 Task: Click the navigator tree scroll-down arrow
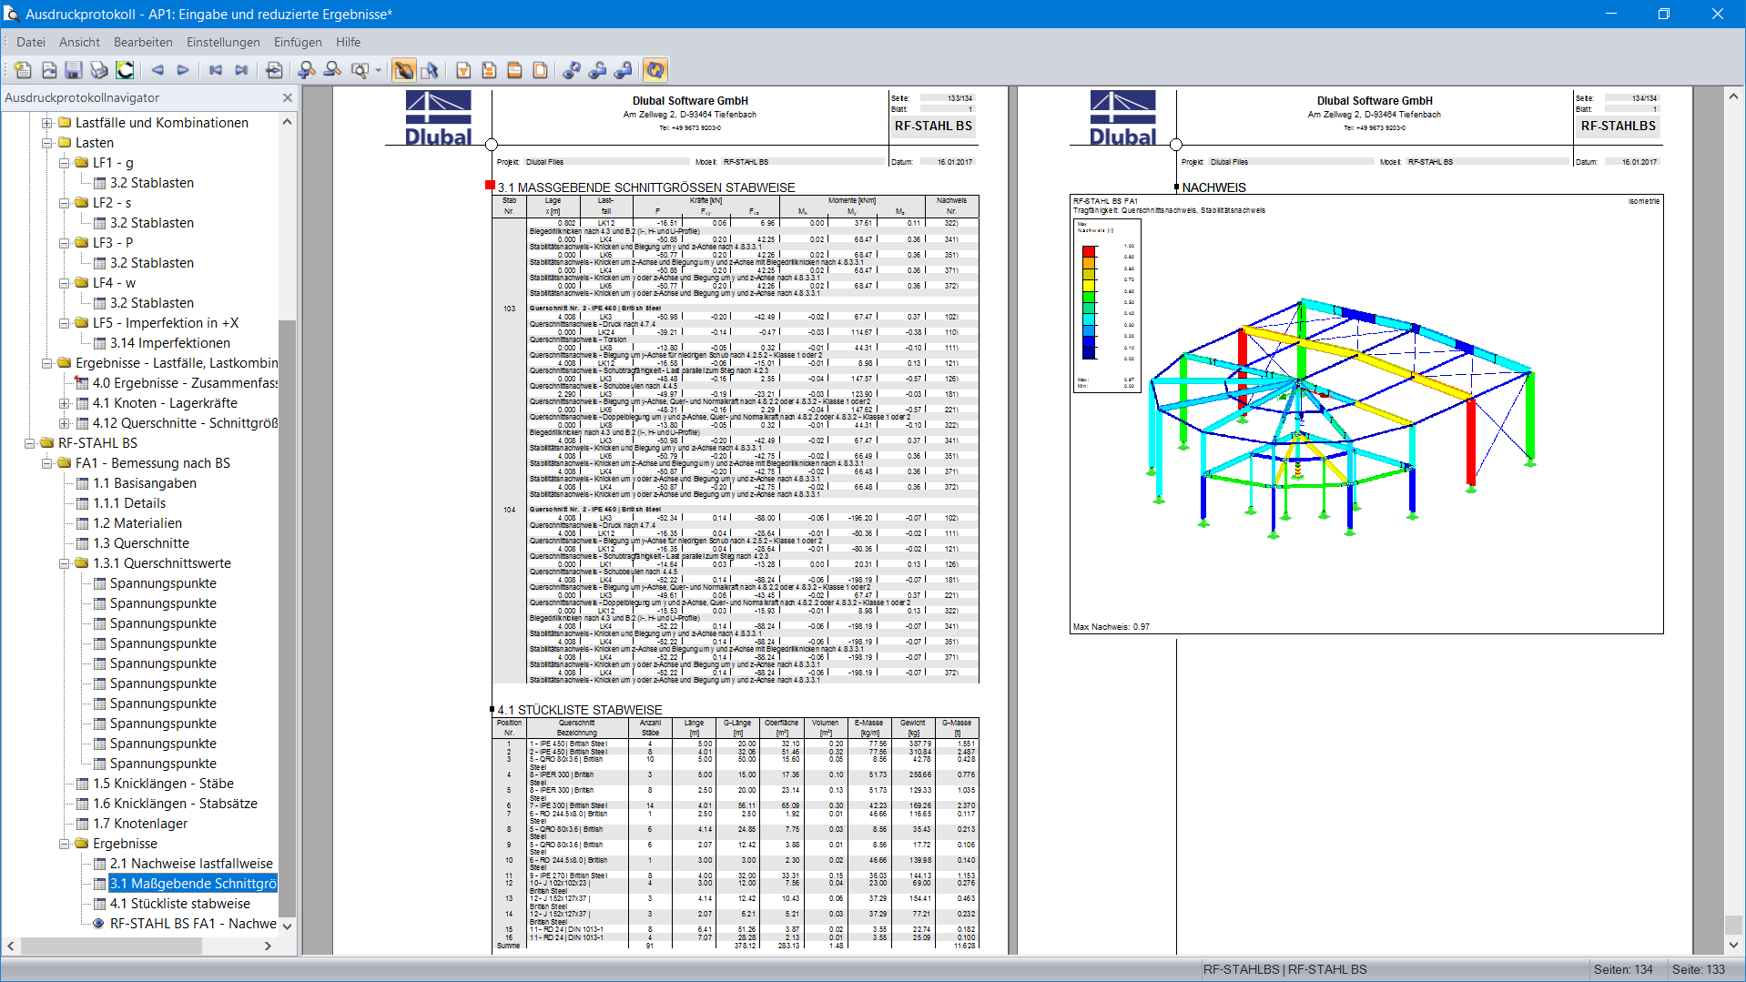click(288, 926)
